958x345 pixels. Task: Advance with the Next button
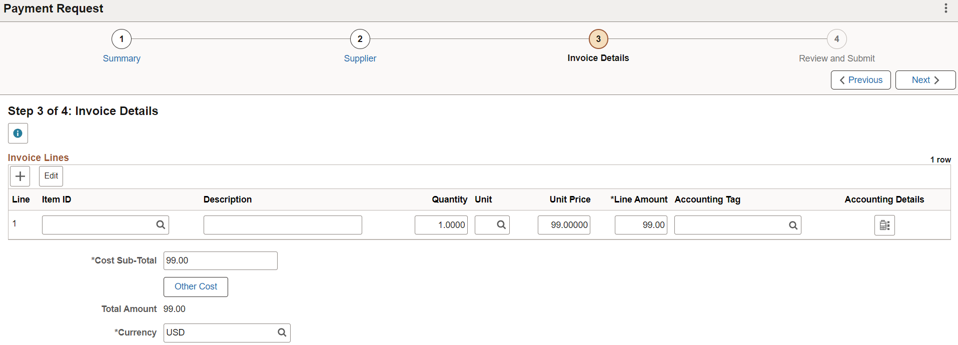(925, 80)
